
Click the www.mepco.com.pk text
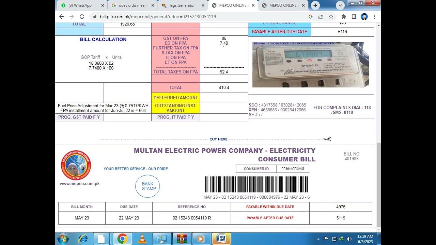(x=80, y=184)
